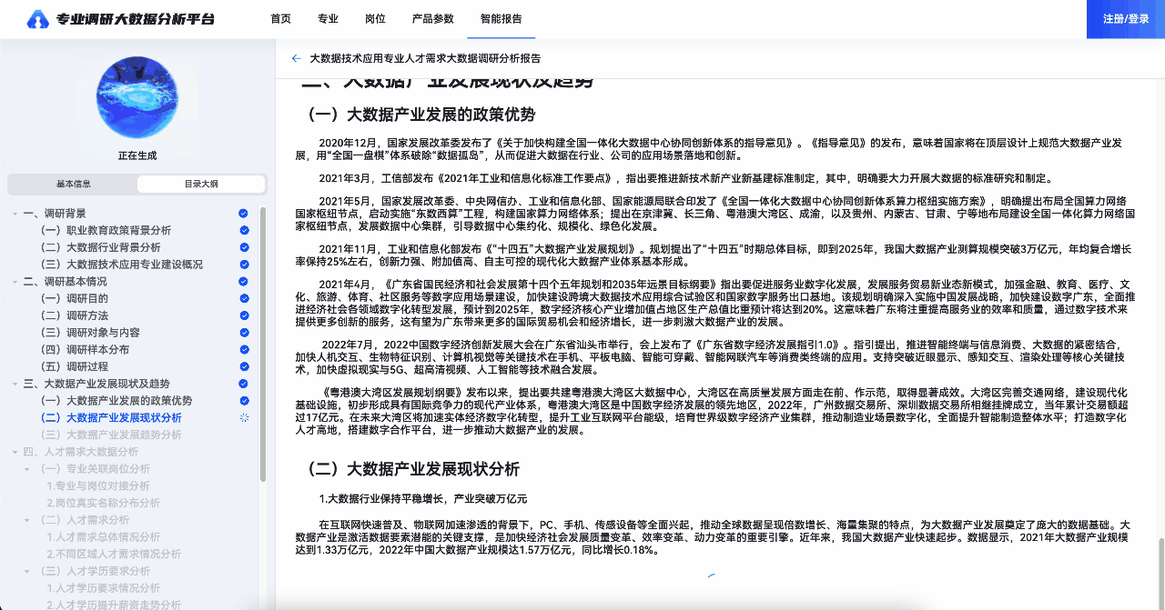The width and height of the screenshot is (1165, 610).
Task: Click the back arrow beside report title
Action: (x=296, y=58)
